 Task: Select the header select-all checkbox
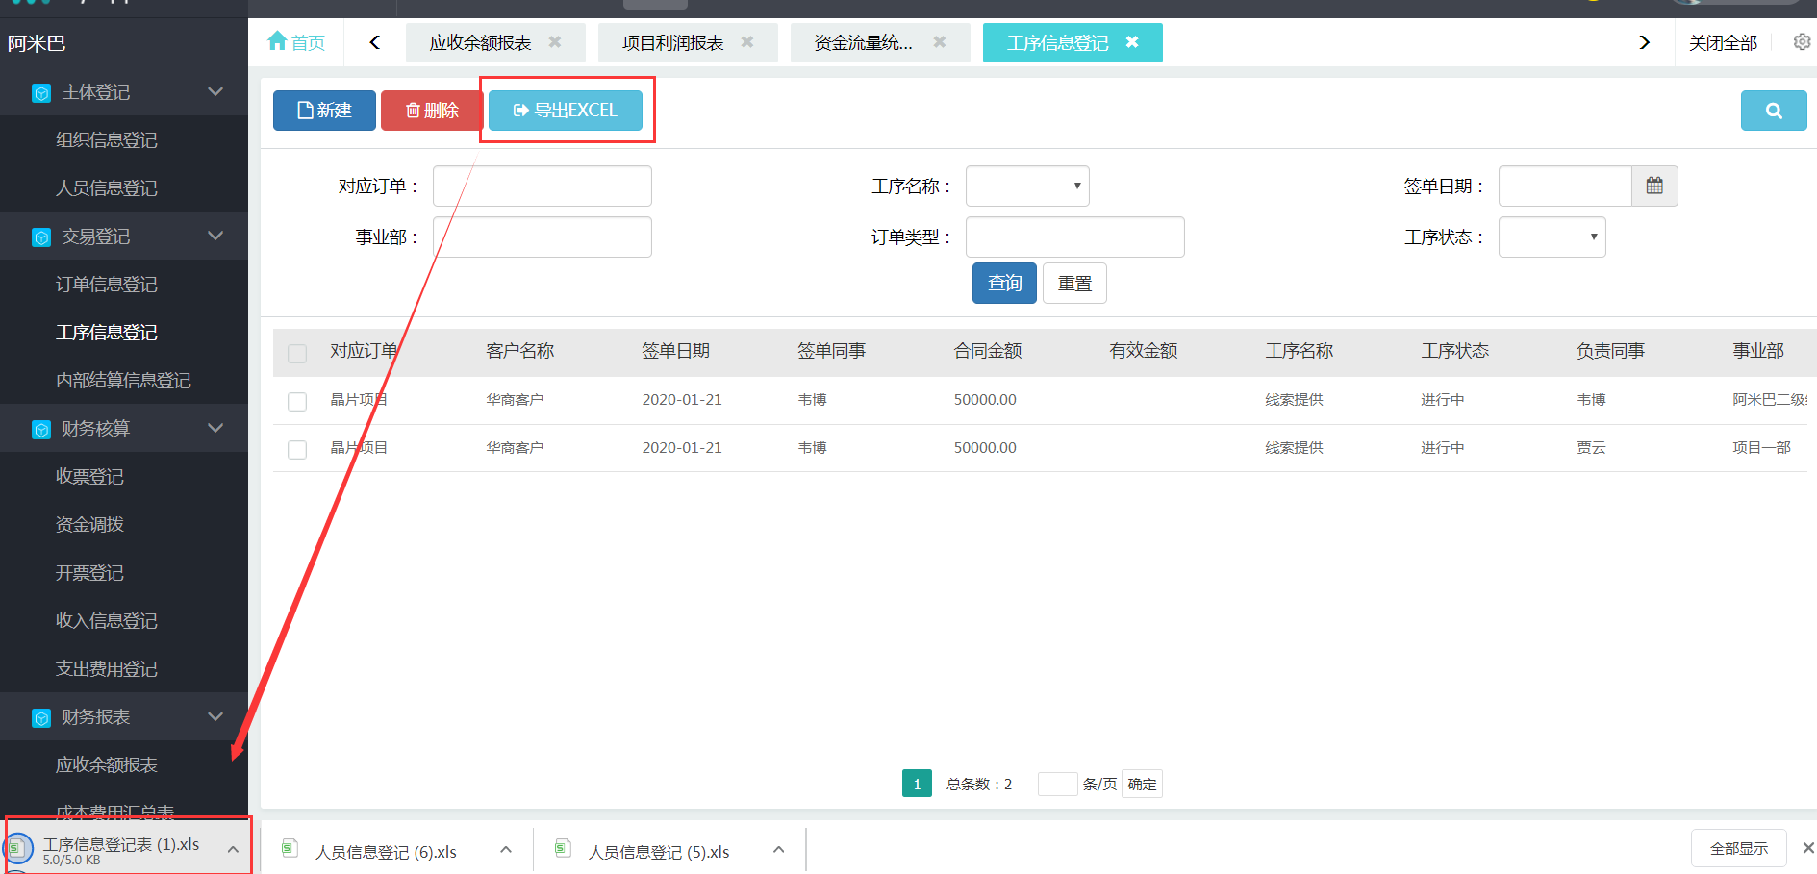point(297,353)
